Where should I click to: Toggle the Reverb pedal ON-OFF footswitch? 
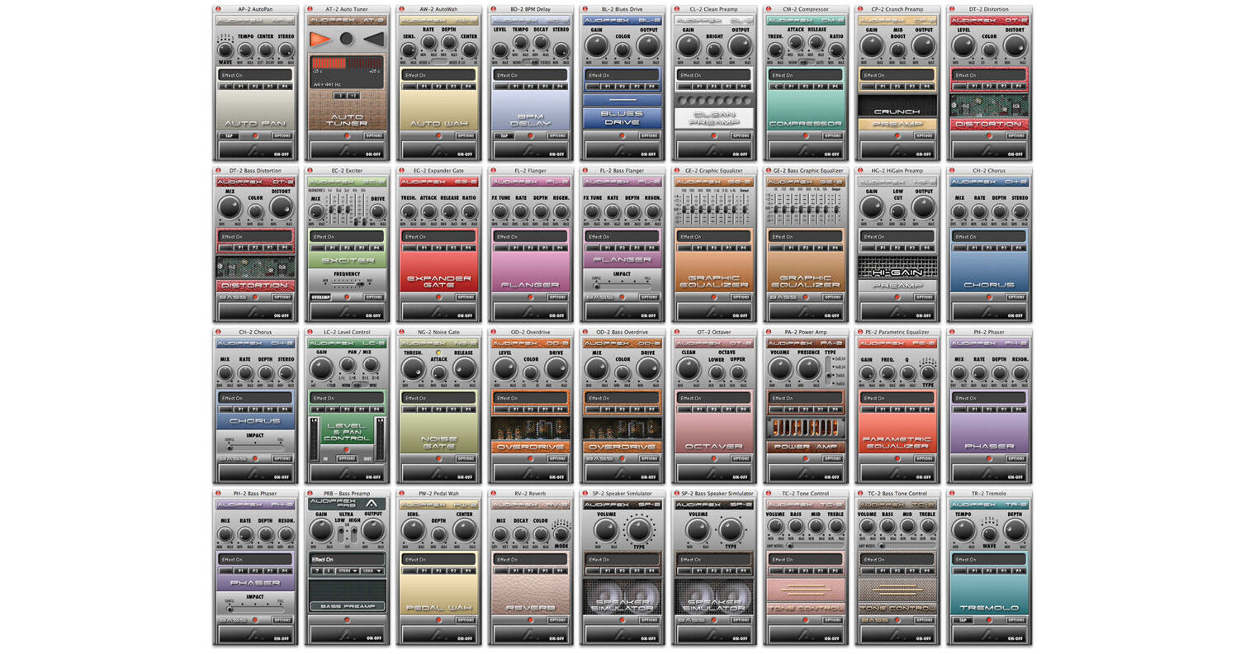point(530,634)
